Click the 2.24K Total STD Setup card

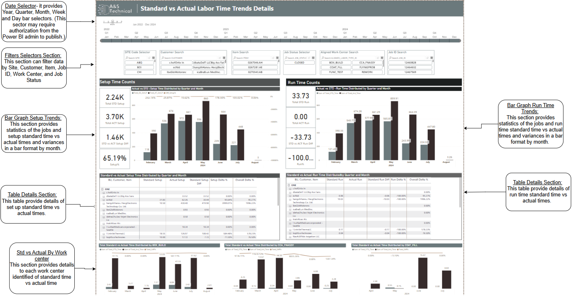115,98
